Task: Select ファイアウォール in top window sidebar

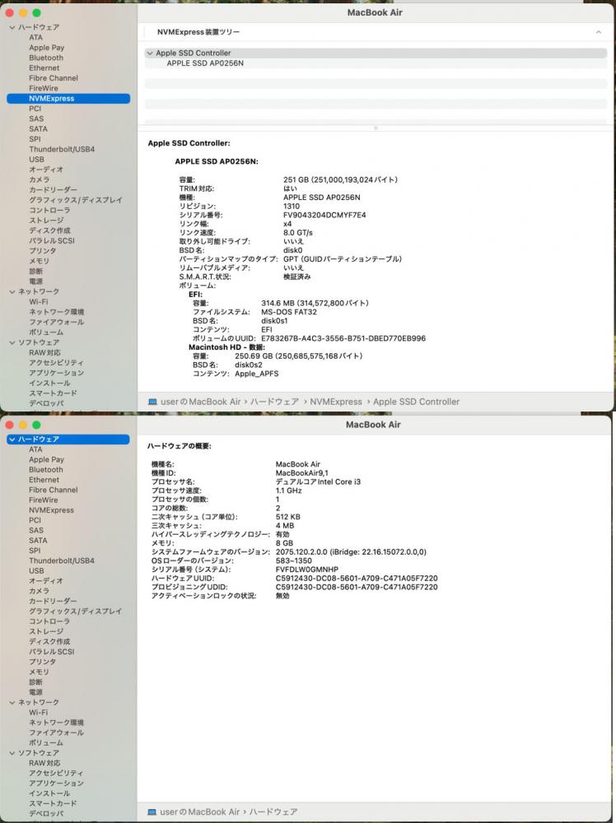Action: click(56, 323)
